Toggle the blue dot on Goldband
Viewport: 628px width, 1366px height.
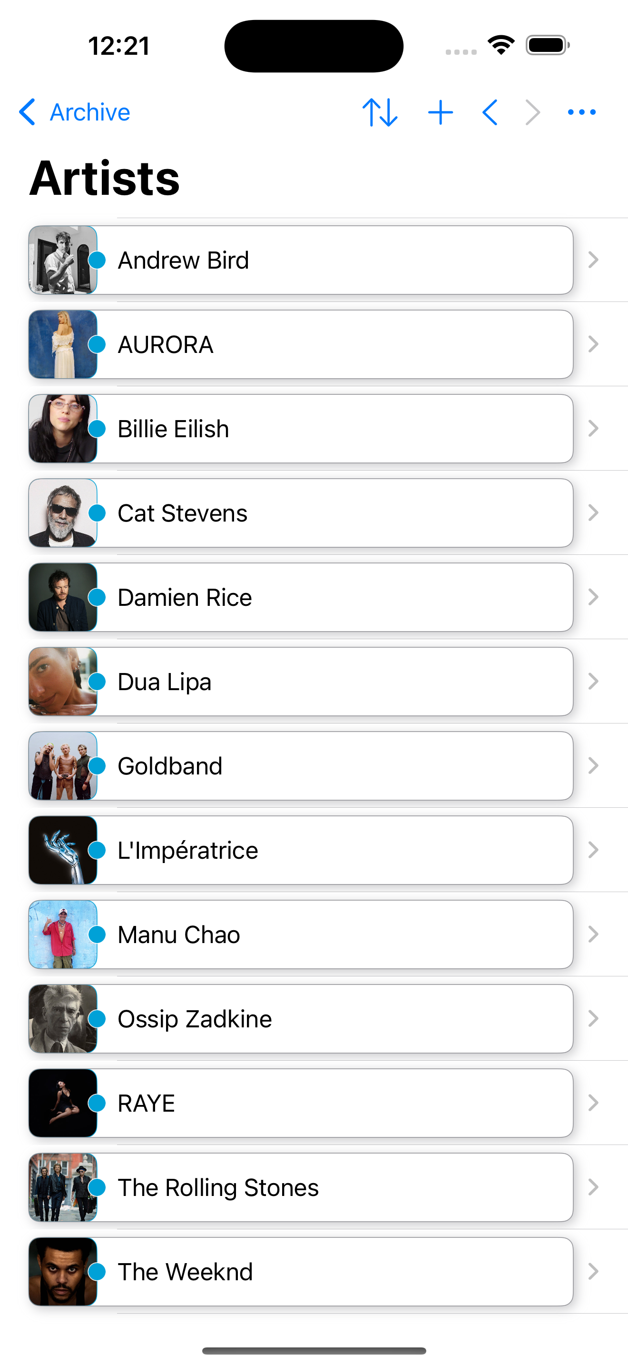(x=97, y=766)
